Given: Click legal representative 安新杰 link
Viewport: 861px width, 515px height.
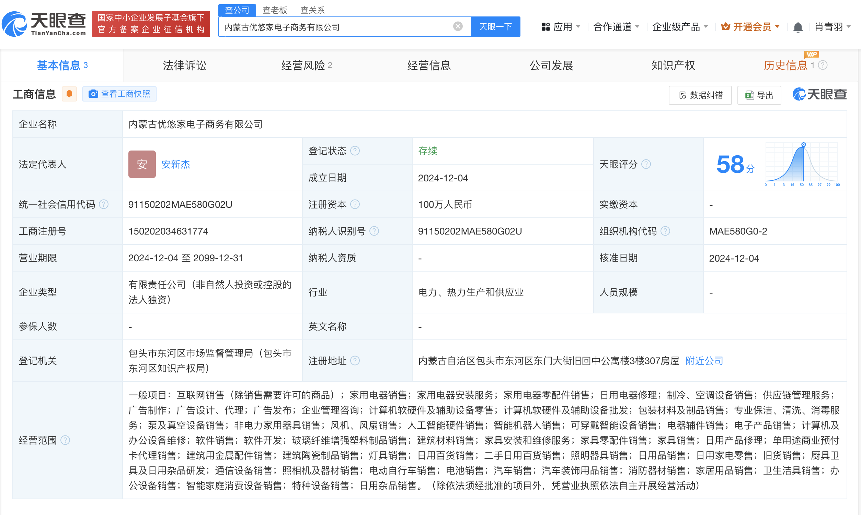Looking at the screenshot, I should (175, 165).
